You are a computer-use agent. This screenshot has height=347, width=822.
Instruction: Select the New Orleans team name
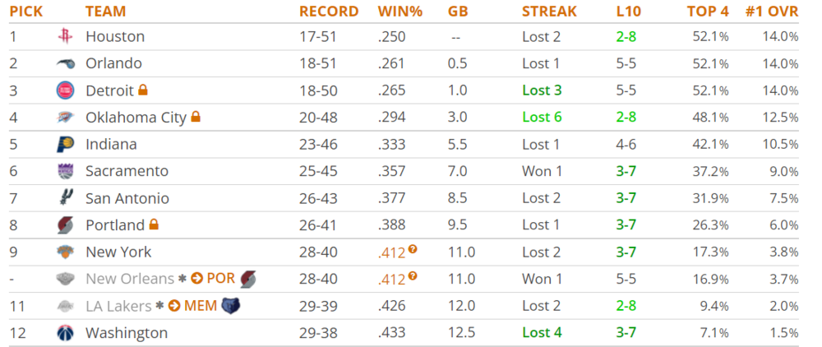point(130,279)
